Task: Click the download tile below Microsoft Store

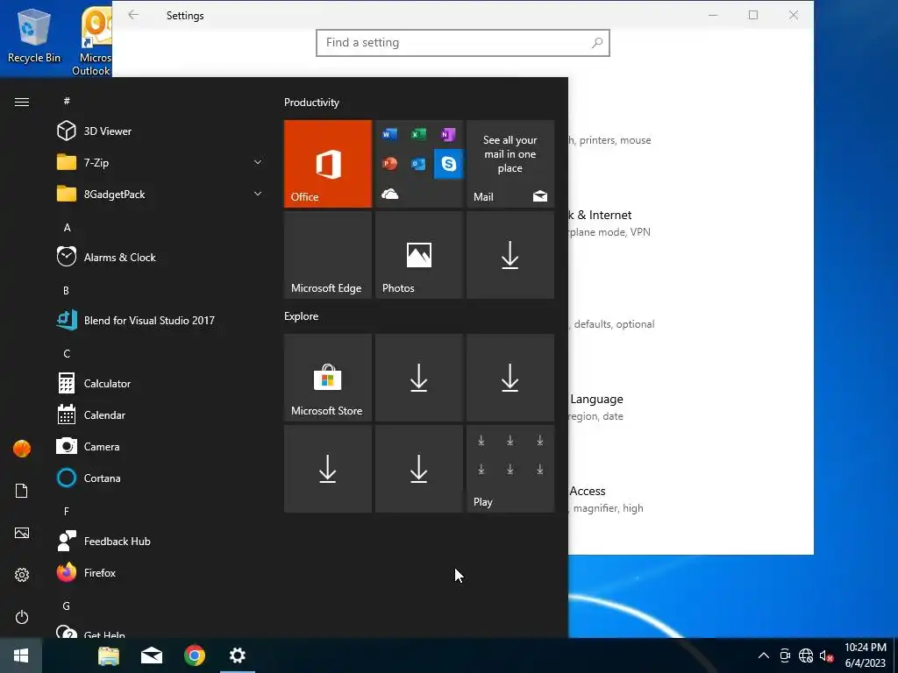Action: coord(328,469)
